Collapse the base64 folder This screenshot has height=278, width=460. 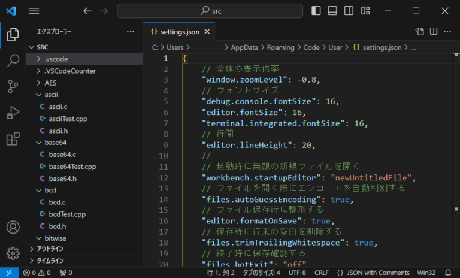coord(55,143)
